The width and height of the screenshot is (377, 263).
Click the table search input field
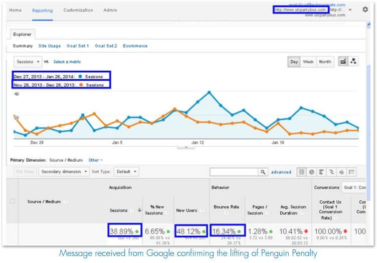pos(234,172)
